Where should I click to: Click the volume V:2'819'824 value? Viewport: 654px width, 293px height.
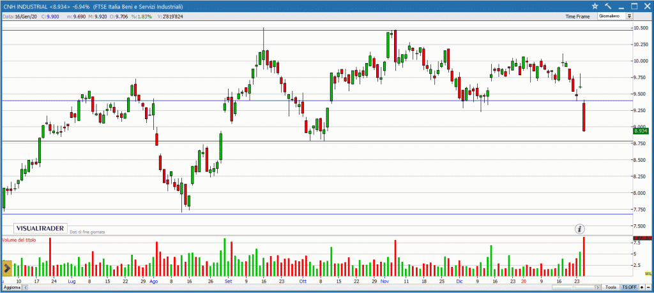tap(171, 16)
